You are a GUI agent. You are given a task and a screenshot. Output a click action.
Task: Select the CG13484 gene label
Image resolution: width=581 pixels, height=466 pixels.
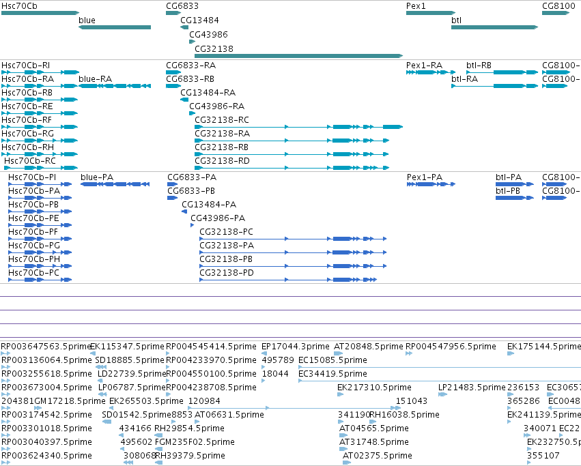200,20
